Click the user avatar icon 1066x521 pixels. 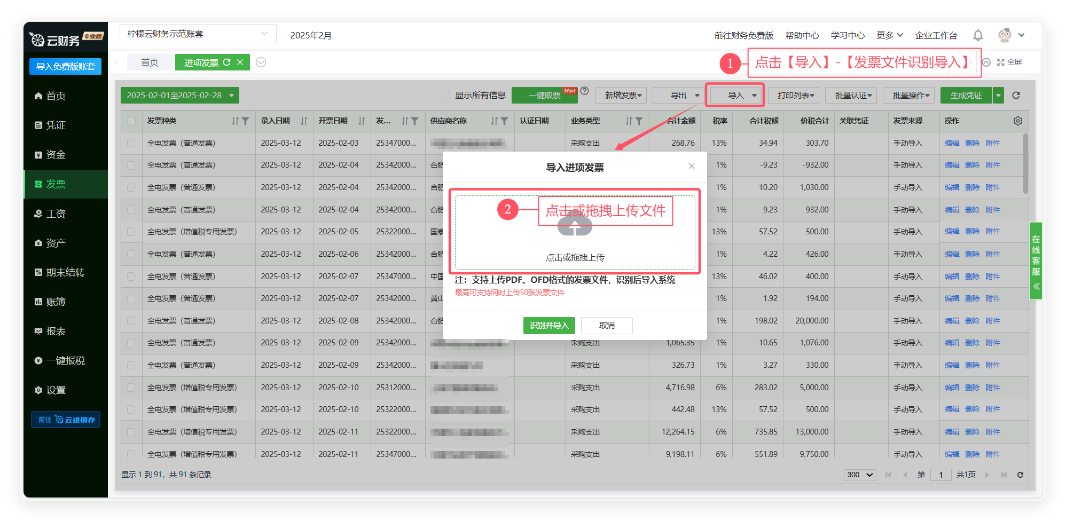[1005, 35]
